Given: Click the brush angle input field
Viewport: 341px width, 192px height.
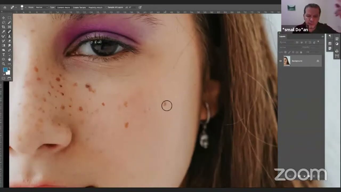Looking at the screenshot, I should 132,7.
